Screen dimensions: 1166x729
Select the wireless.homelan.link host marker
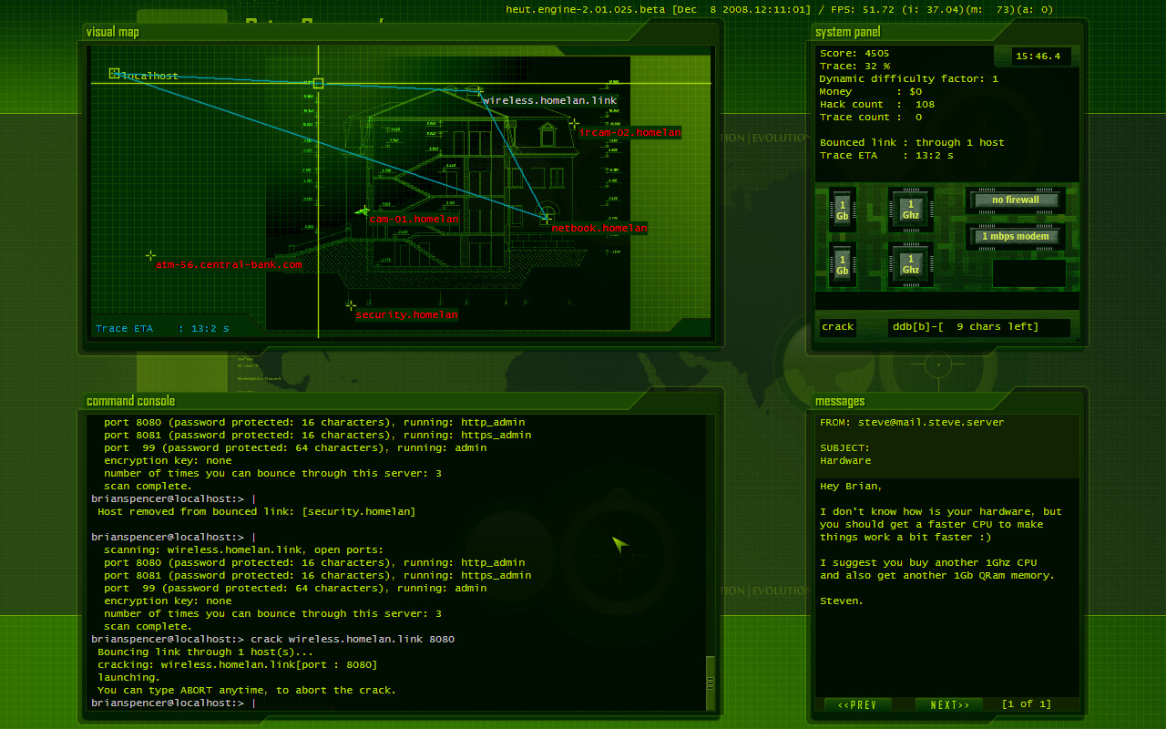(x=479, y=91)
